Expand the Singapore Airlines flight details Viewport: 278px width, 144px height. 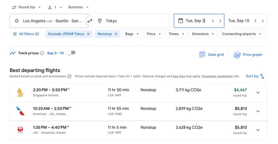pyautogui.click(x=258, y=93)
